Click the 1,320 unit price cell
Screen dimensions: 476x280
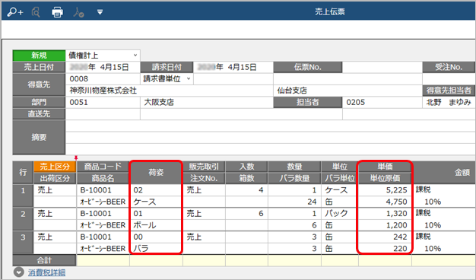(385, 214)
